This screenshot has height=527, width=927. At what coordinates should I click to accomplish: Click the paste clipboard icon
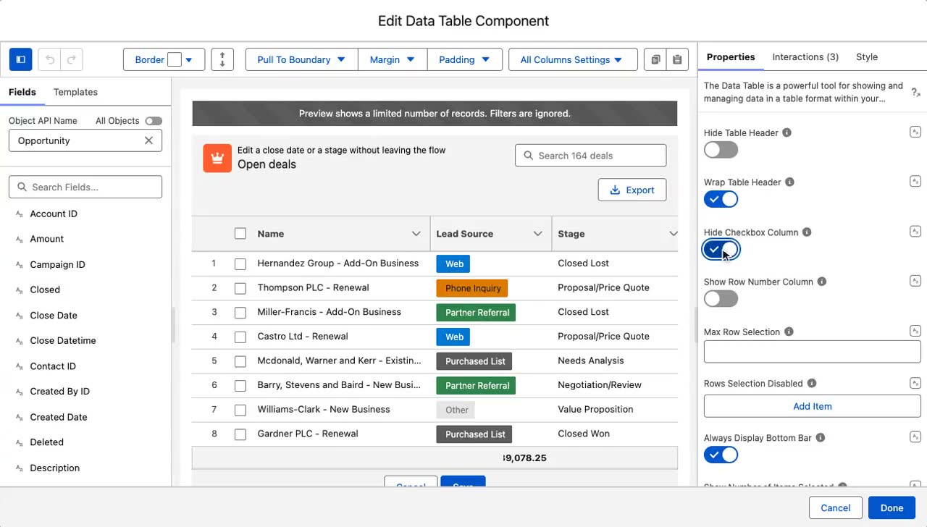point(677,59)
